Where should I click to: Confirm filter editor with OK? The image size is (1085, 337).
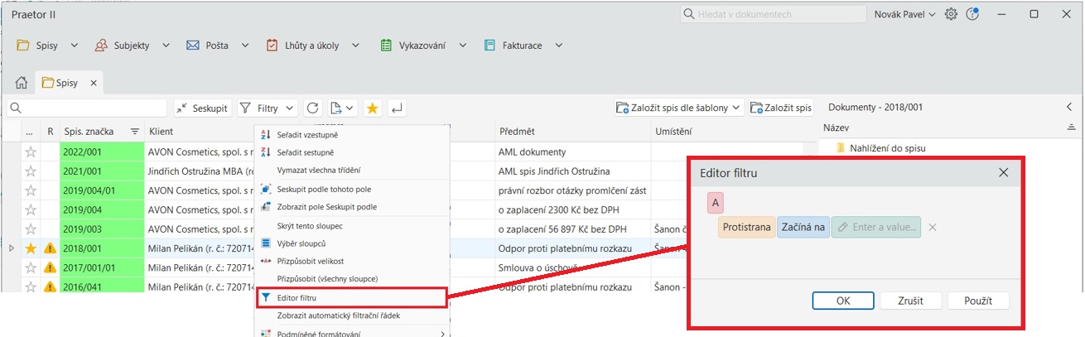843,301
